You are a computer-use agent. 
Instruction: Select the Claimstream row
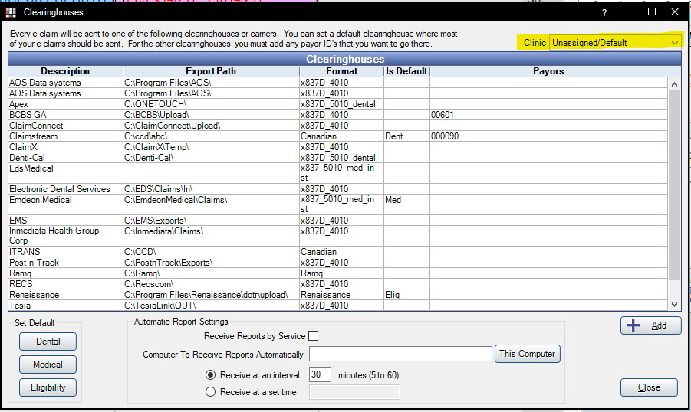[337, 136]
